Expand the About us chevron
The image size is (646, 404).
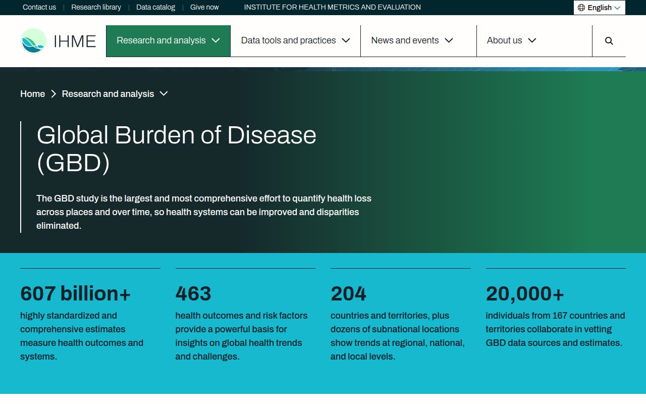[x=532, y=40]
